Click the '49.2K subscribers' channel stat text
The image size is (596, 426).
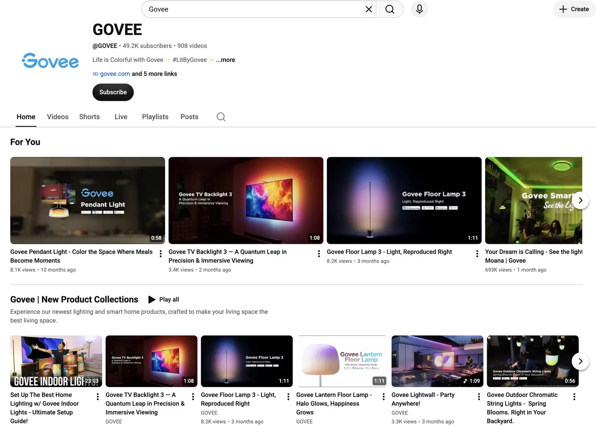point(147,46)
